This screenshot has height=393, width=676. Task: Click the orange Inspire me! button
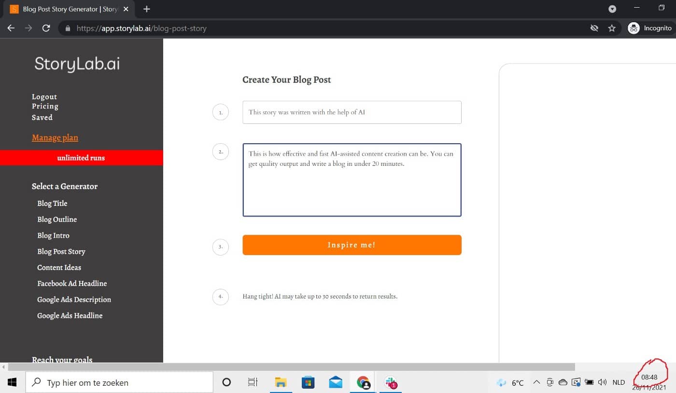click(x=352, y=245)
